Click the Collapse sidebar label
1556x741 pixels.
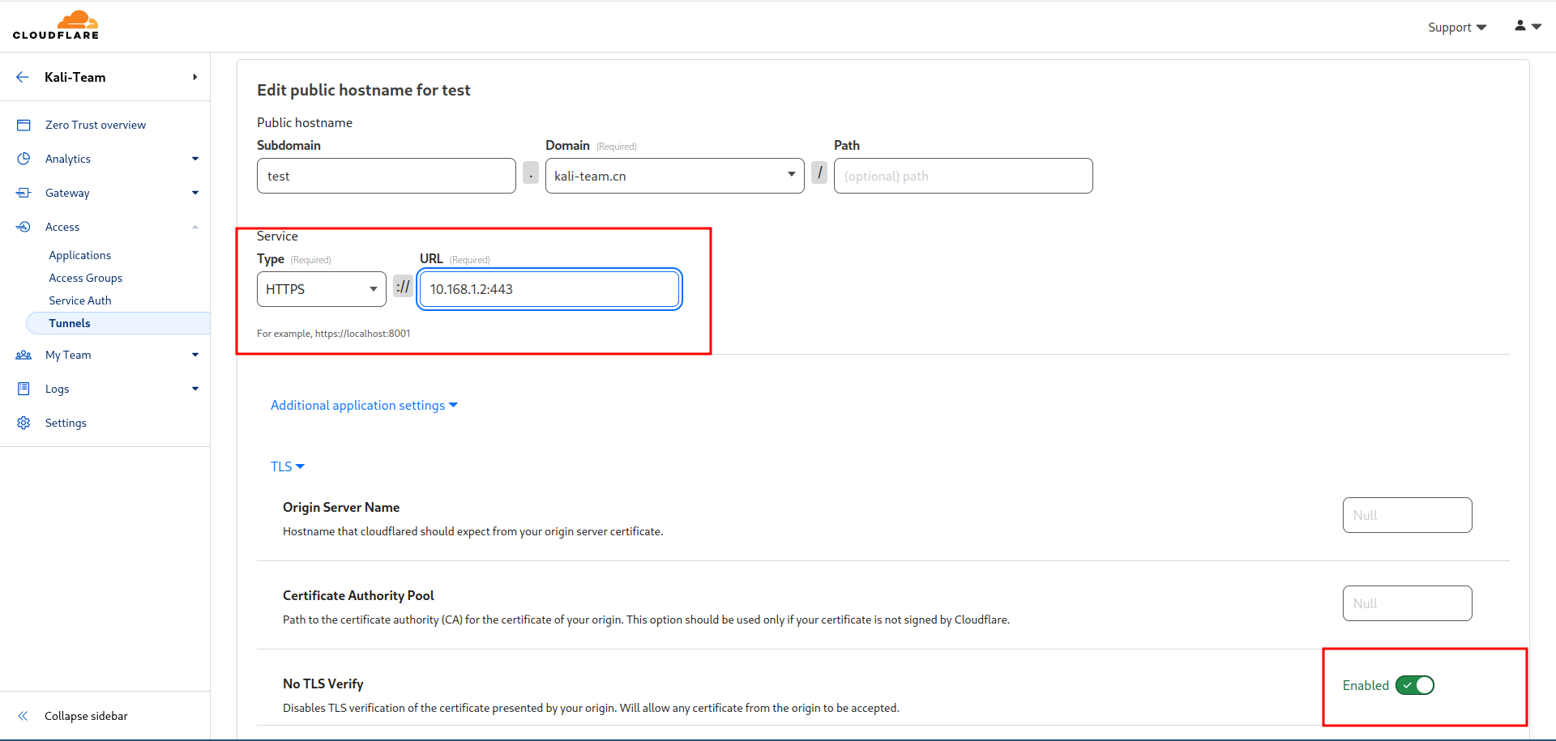coord(86,716)
